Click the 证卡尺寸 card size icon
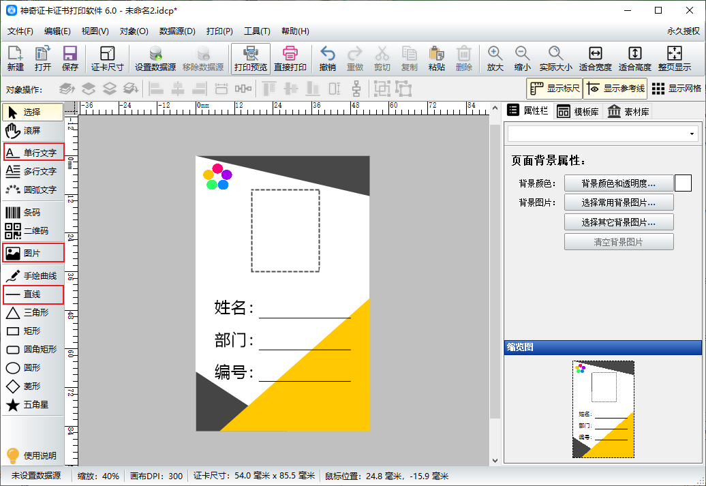 107,59
